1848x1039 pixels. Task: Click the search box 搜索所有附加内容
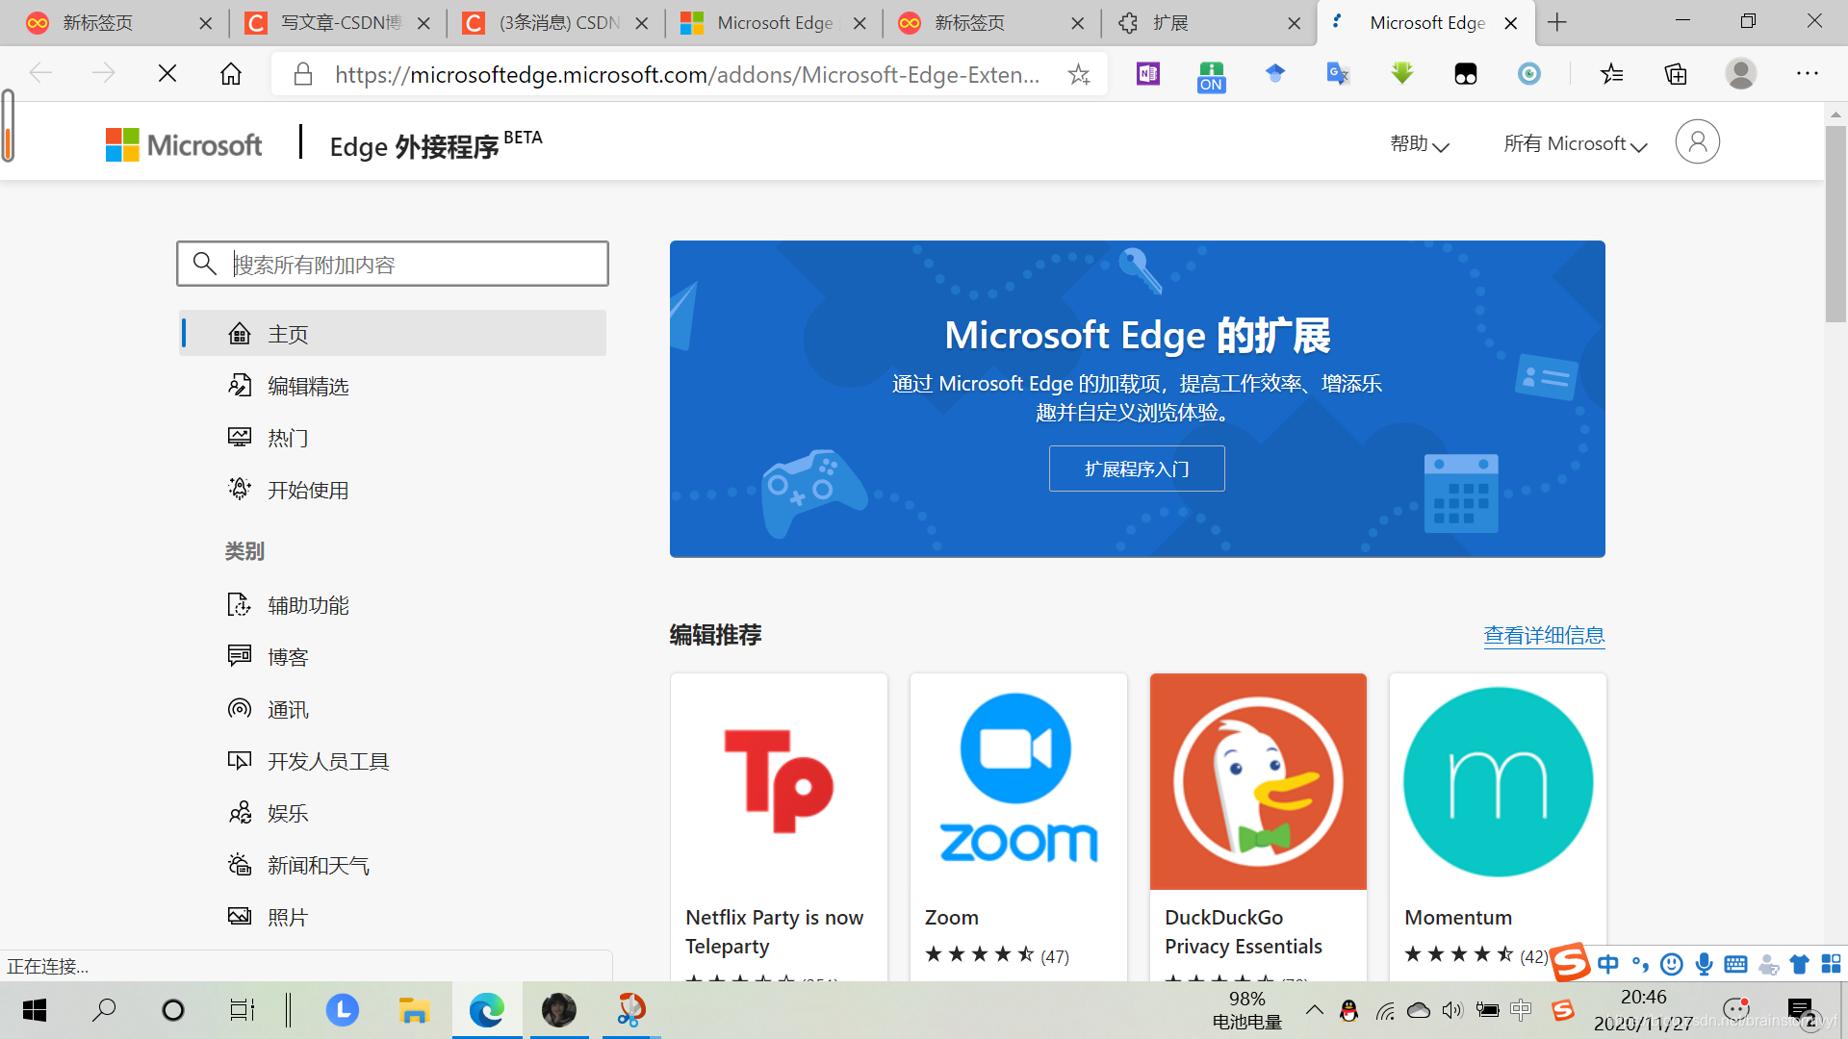point(392,263)
